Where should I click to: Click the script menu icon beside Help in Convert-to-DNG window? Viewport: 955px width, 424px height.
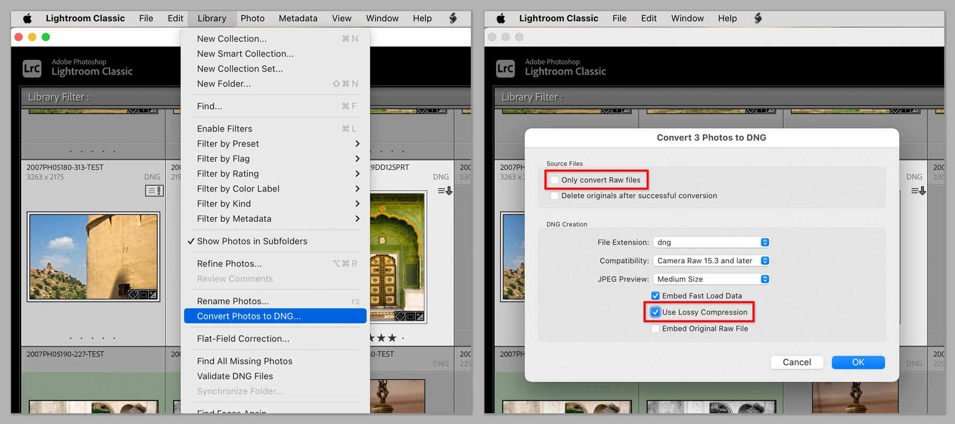[x=758, y=19]
